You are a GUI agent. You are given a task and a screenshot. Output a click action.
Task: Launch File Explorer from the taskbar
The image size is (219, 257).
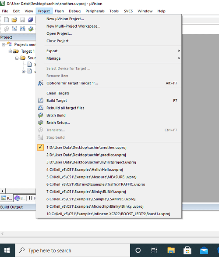click(x=171, y=250)
